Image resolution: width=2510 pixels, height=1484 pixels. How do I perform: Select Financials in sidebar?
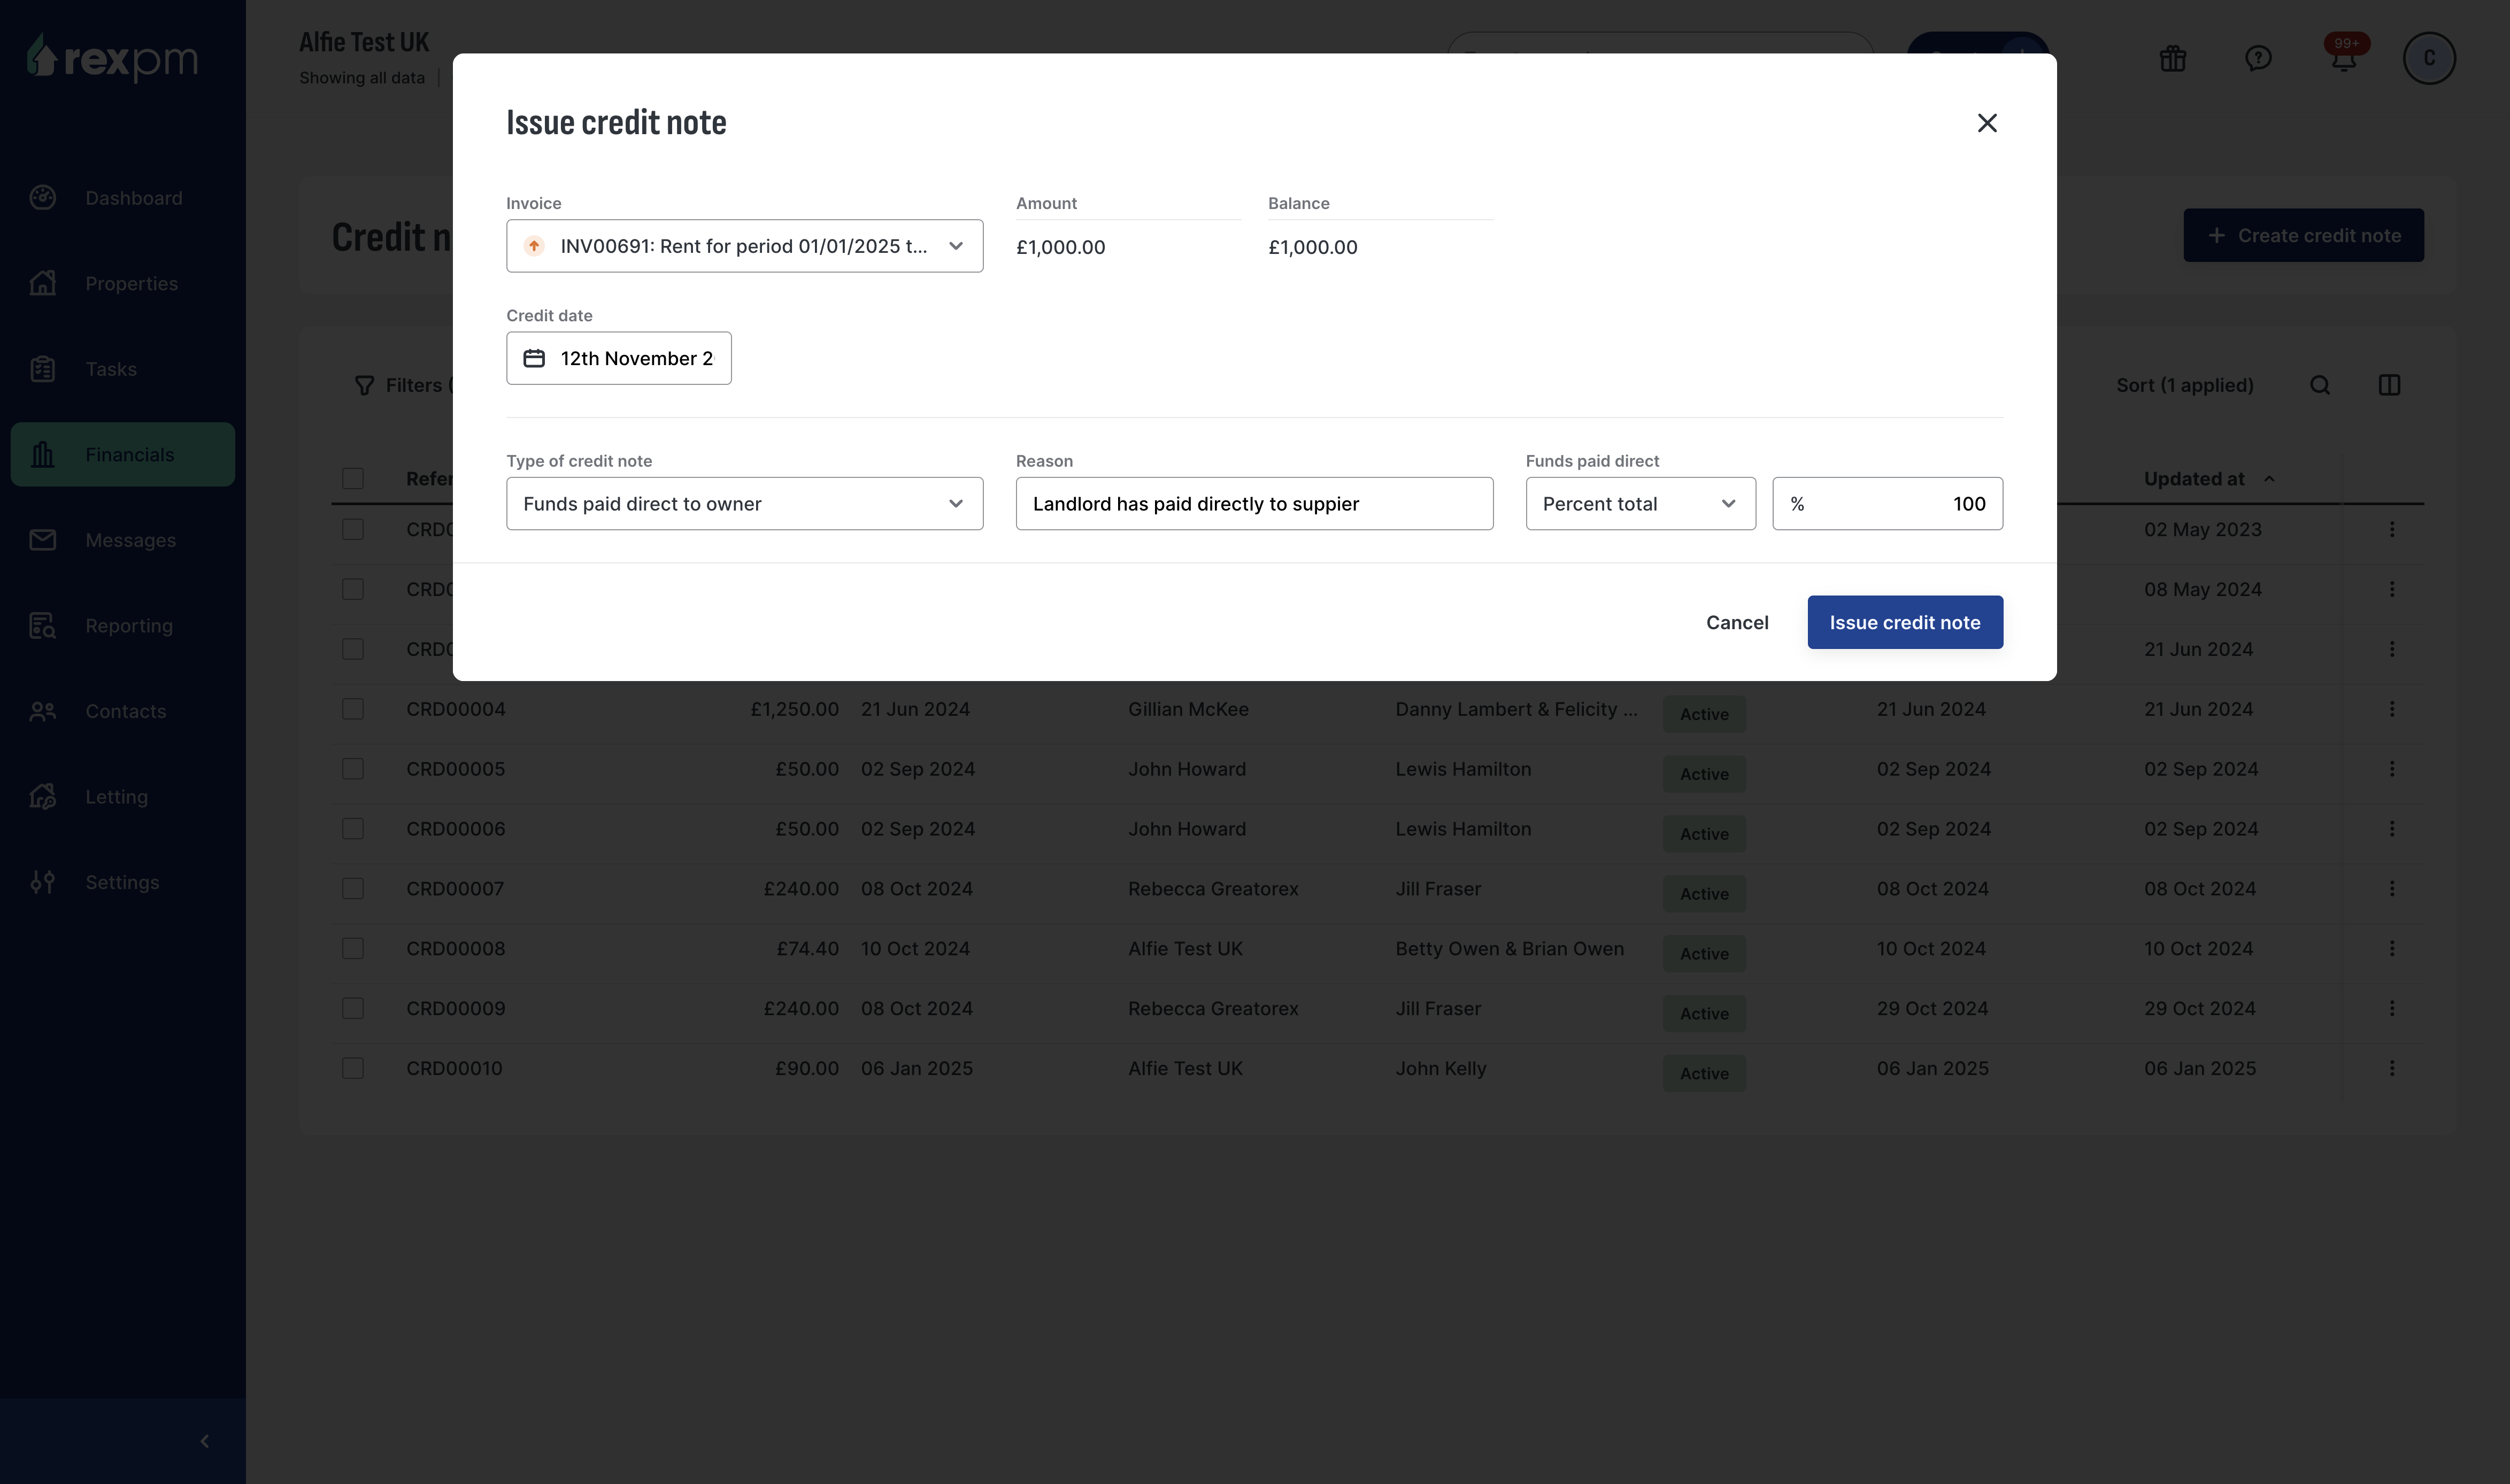(122, 455)
